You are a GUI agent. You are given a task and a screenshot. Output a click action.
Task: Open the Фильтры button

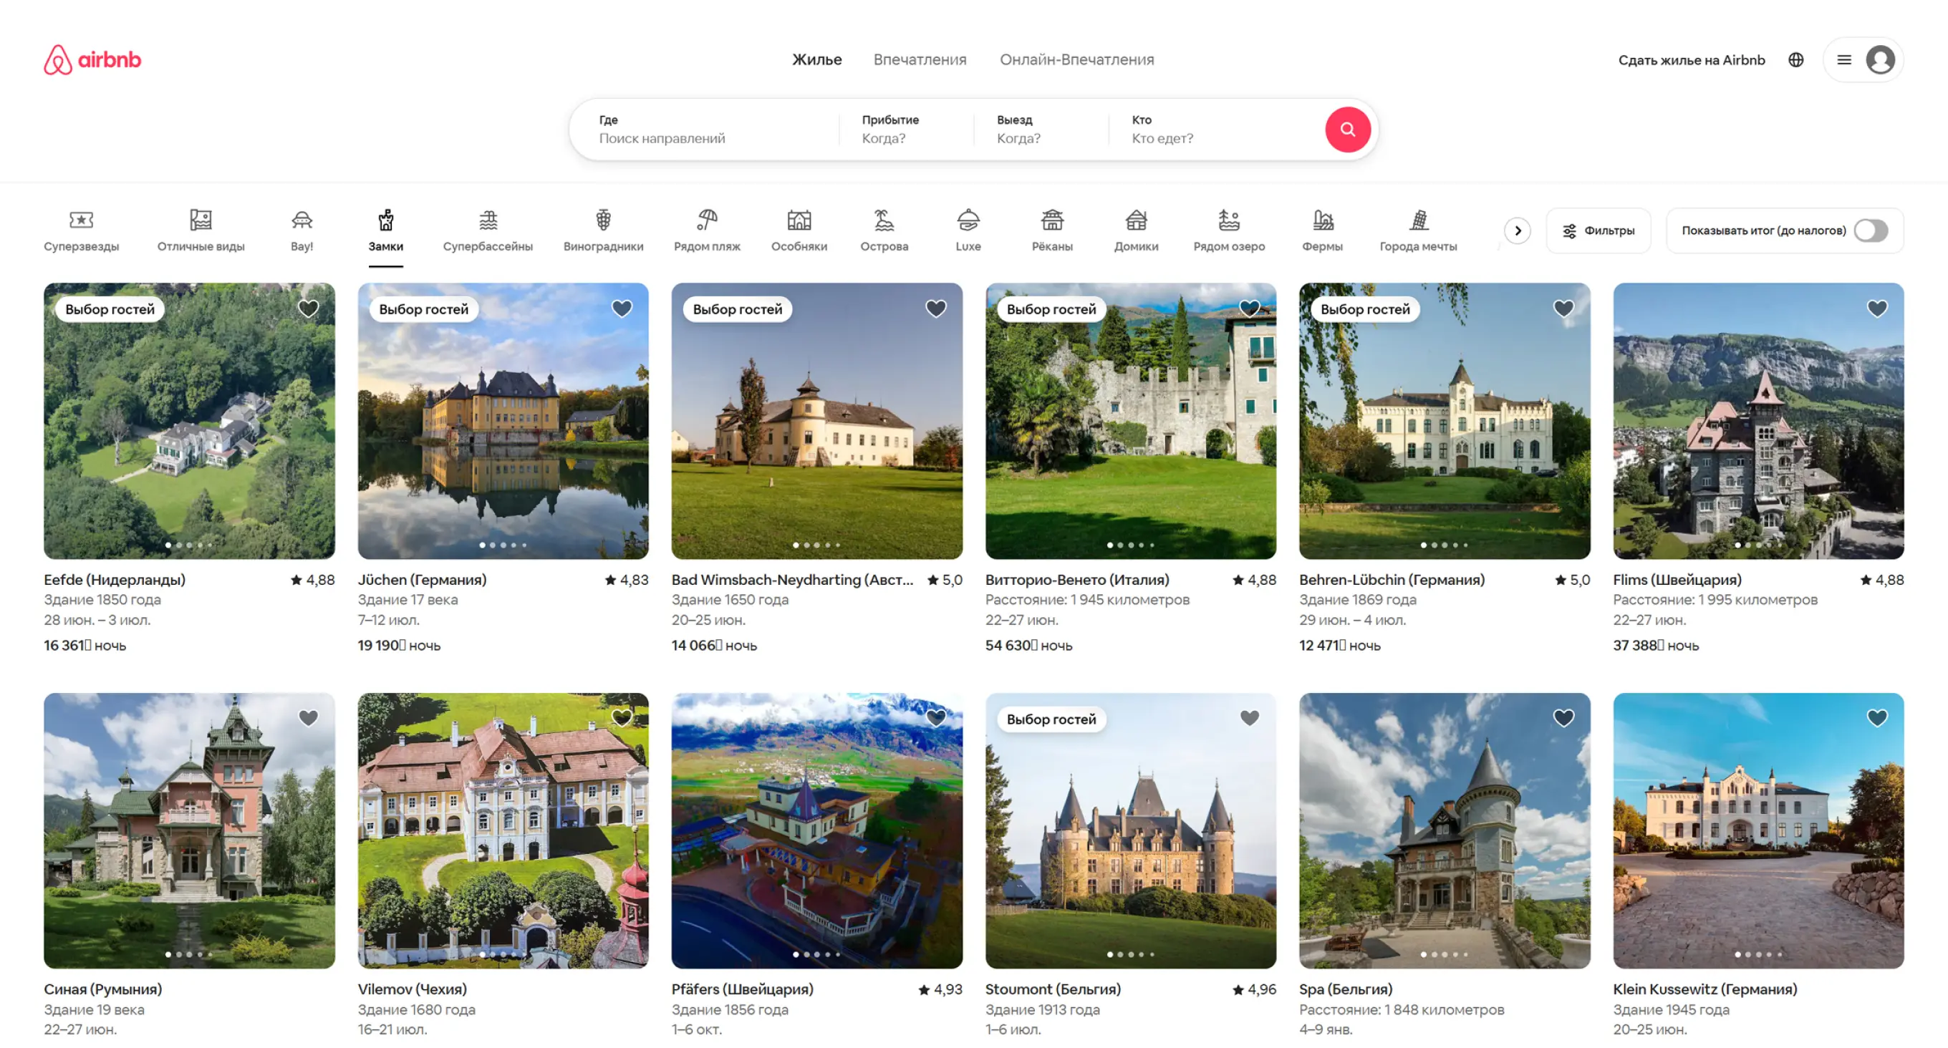click(x=1598, y=231)
